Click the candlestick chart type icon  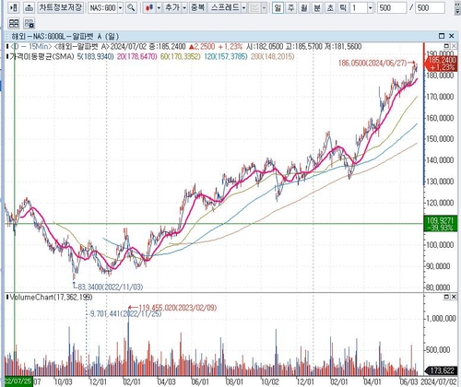149,8
